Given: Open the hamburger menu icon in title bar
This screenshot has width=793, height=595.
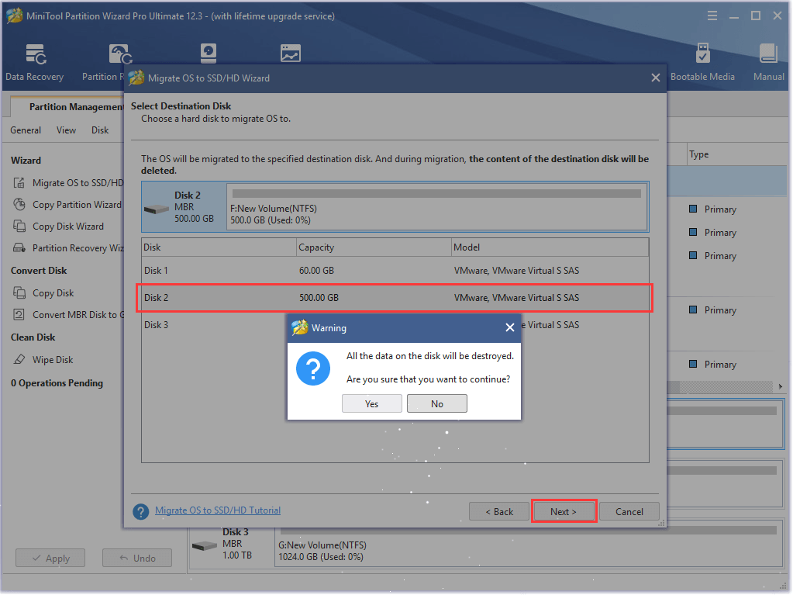Looking at the screenshot, I should click(x=712, y=16).
